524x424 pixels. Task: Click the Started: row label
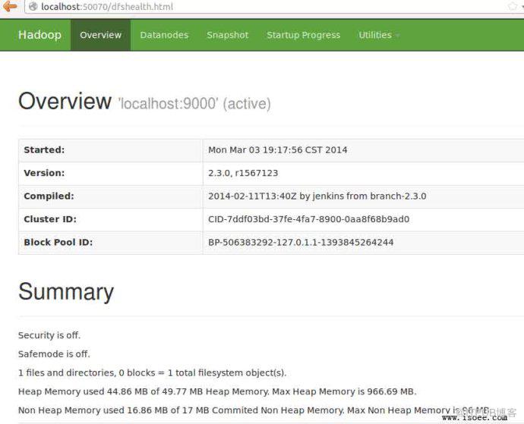pyautogui.click(x=45, y=150)
